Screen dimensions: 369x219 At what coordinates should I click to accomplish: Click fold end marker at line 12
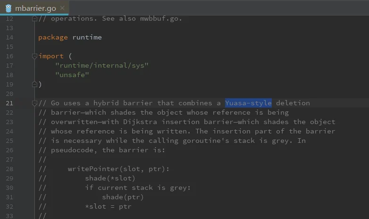(x=34, y=18)
